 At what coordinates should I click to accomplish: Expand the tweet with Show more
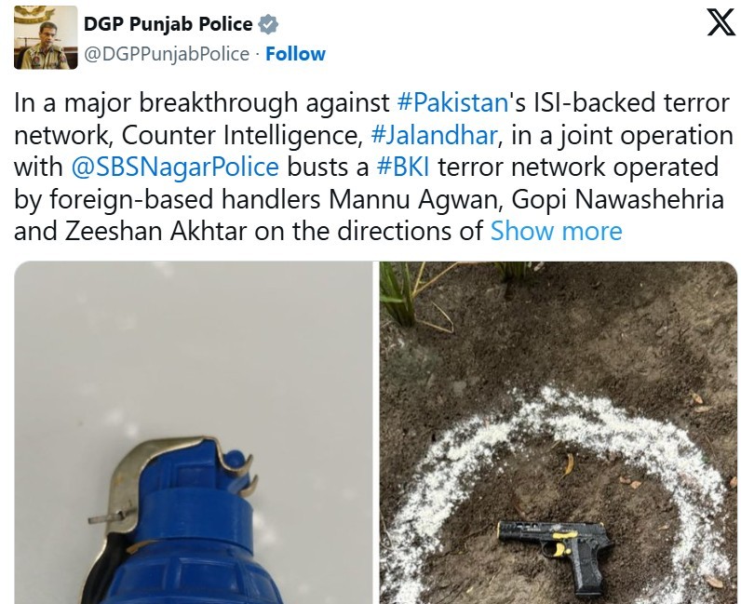point(557,231)
